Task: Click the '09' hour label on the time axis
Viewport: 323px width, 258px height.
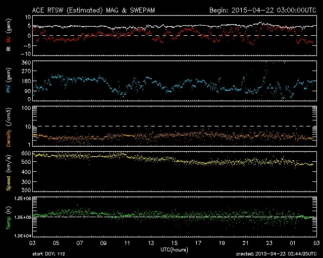Action: coord(103,243)
